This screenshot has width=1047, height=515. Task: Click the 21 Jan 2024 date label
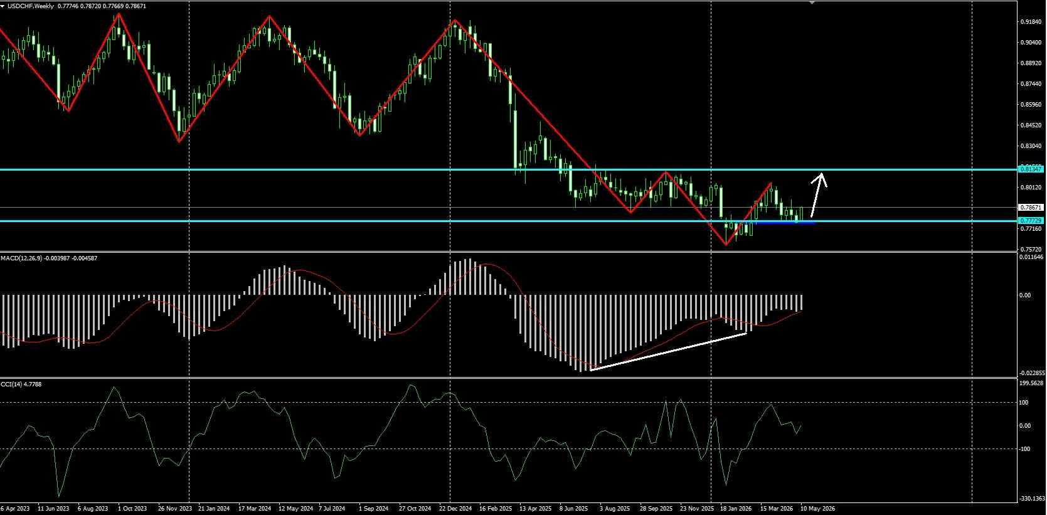[x=214, y=509]
